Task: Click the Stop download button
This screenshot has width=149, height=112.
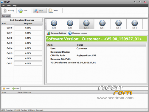Action: [40, 11]
